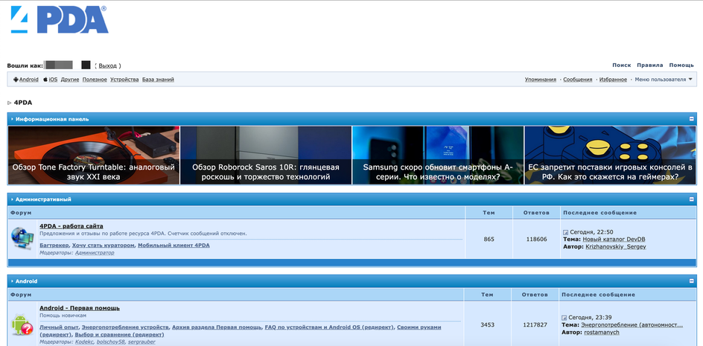
Task: Open the Другие menu item
Action: pyautogui.click(x=70, y=80)
